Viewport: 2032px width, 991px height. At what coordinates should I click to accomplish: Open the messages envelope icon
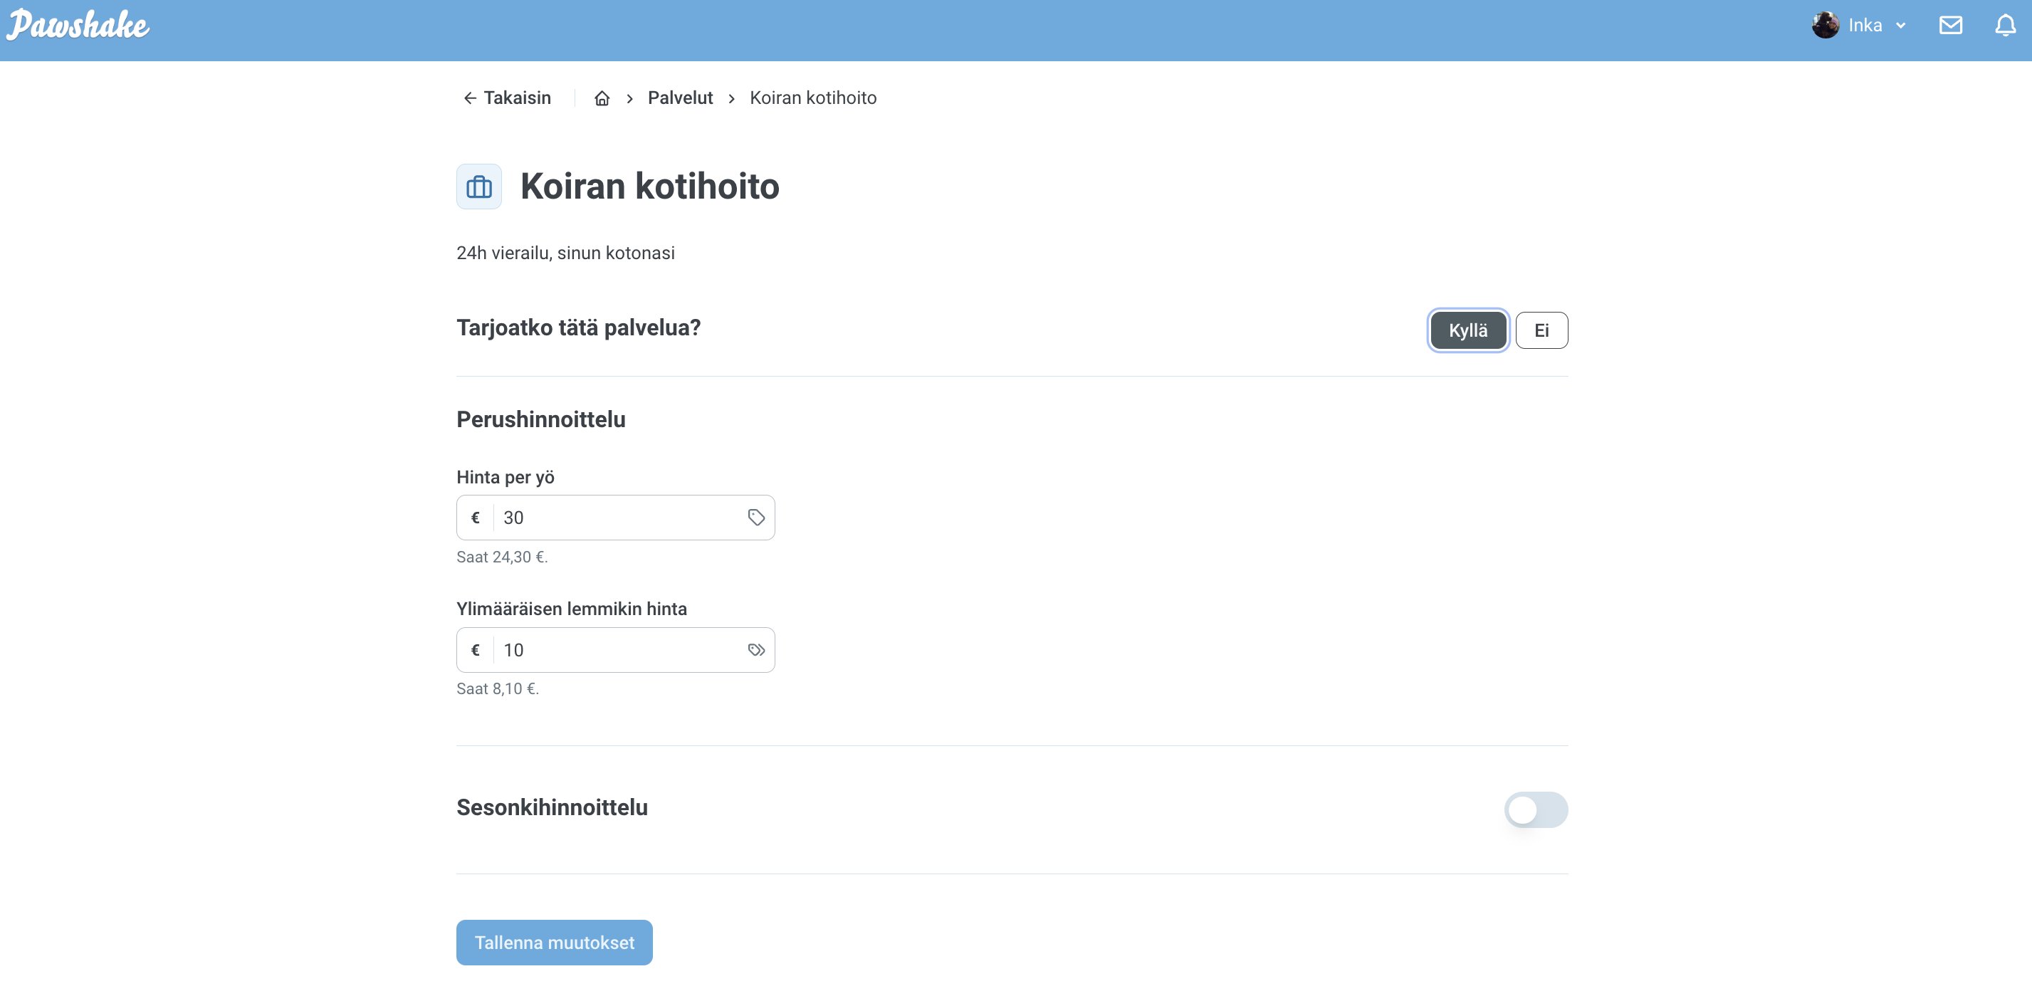(x=1950, y=25)
